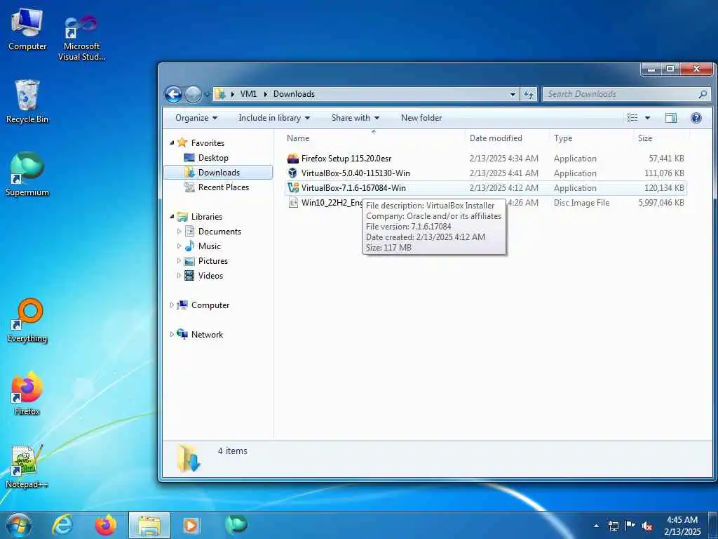Select the Supermium desktop shortcut
This screenshot has height=539, width=718.
click(27, 174)
